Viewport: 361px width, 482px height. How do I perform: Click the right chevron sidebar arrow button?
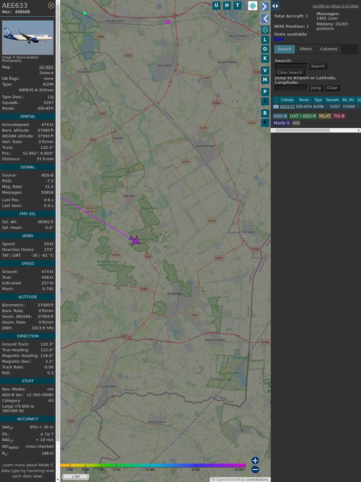pos(265,6)
